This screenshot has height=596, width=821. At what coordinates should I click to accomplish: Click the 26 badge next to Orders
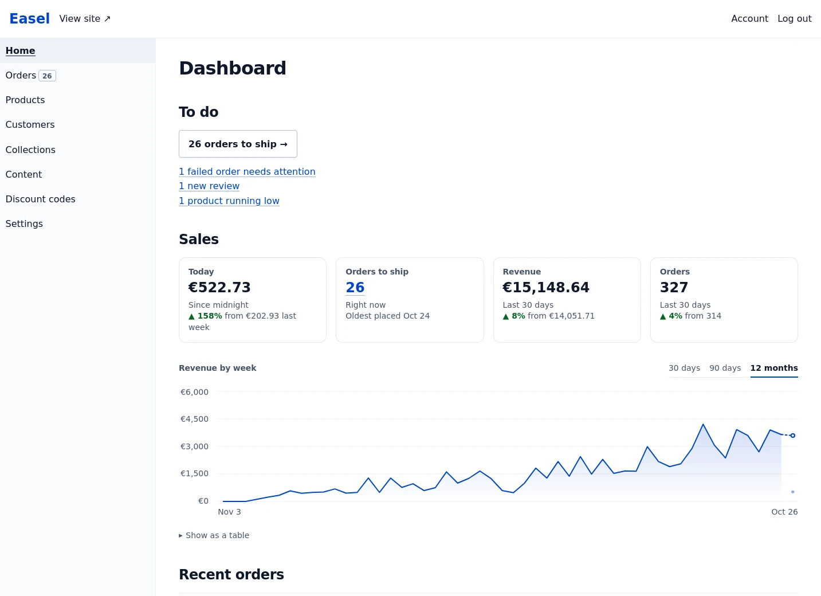tap(47, 76)
